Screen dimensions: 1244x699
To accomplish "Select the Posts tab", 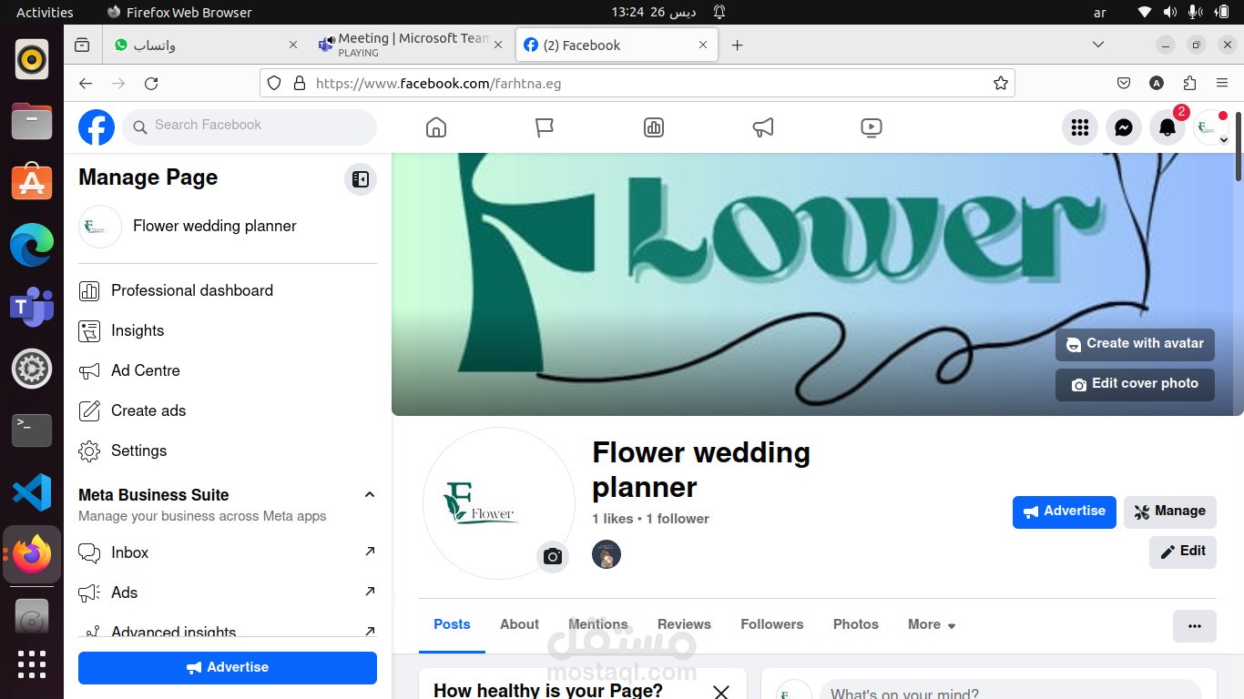I will 452,624.
